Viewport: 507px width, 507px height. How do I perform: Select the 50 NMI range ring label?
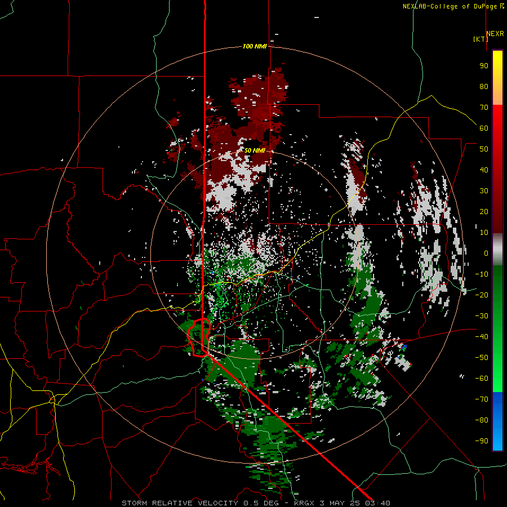click(255, 150)
